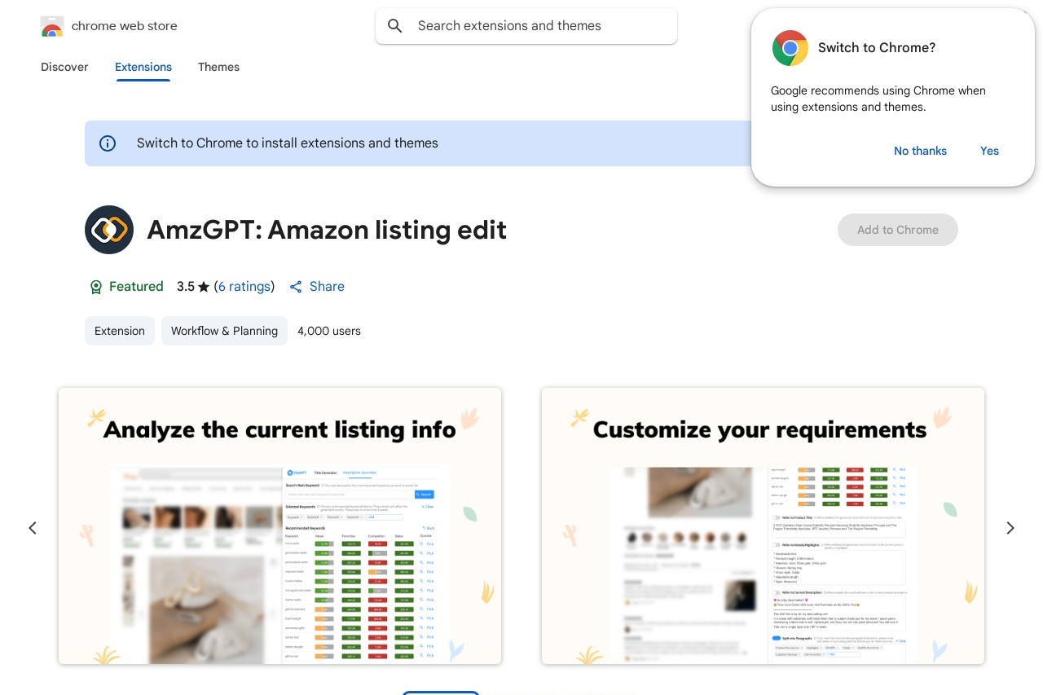Open the 6 ratings link

(x=244, y=287)
